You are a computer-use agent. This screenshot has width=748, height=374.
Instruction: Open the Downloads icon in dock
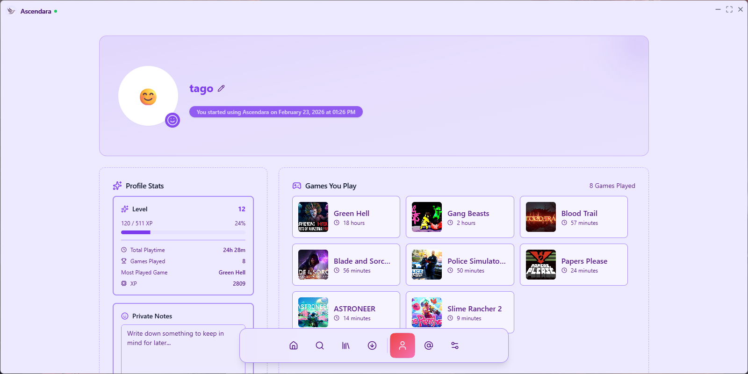pos(372,345)
